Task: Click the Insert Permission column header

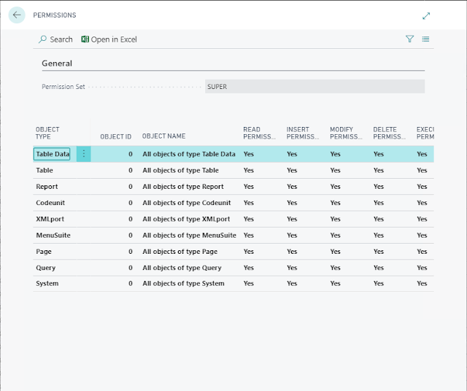Action: pyautogui.click(x=303, y=133)
